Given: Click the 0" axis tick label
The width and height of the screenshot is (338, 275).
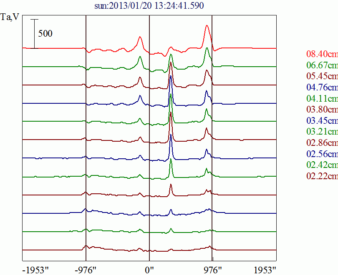Looking at the screenshot, I should [149, 270].
